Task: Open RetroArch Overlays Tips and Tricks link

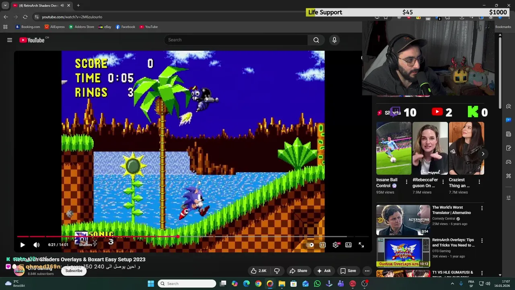Action: [x=453, y=242]
